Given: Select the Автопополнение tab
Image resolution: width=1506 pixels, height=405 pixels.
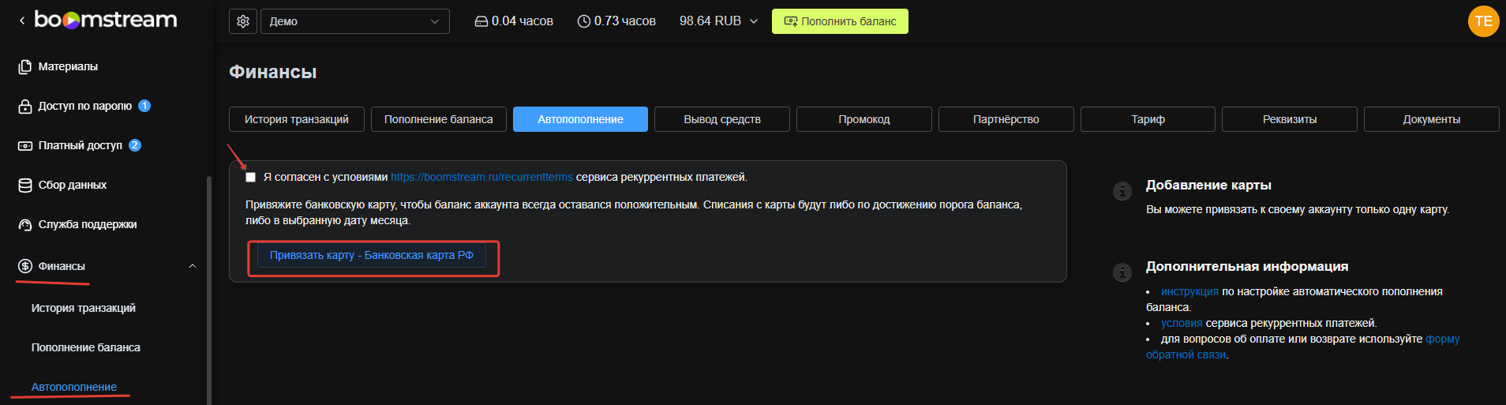Looking at the screenshot, I should (580, 119).
